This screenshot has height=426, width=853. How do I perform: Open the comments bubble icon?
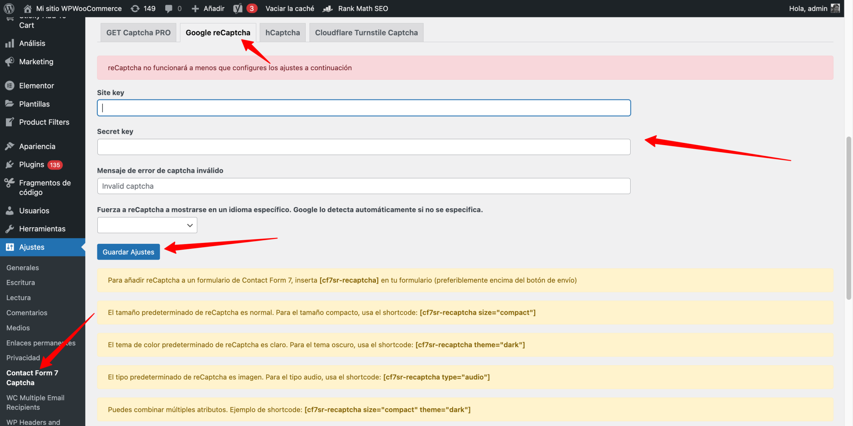pos(168,8)
